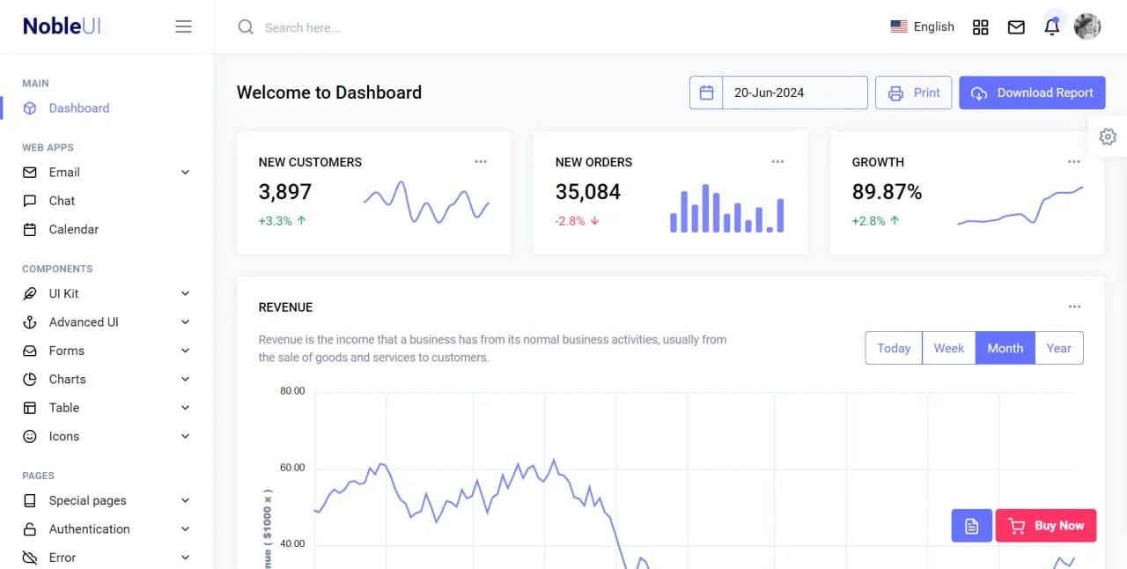The height and width of the screenshot is (569, 1127).
Task: Open Growth card options menu
Action: [1074, 161]
